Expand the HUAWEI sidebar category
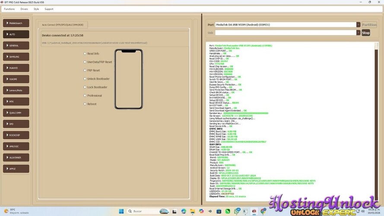Viewport: 384px width, 216px height. [16, 68]
